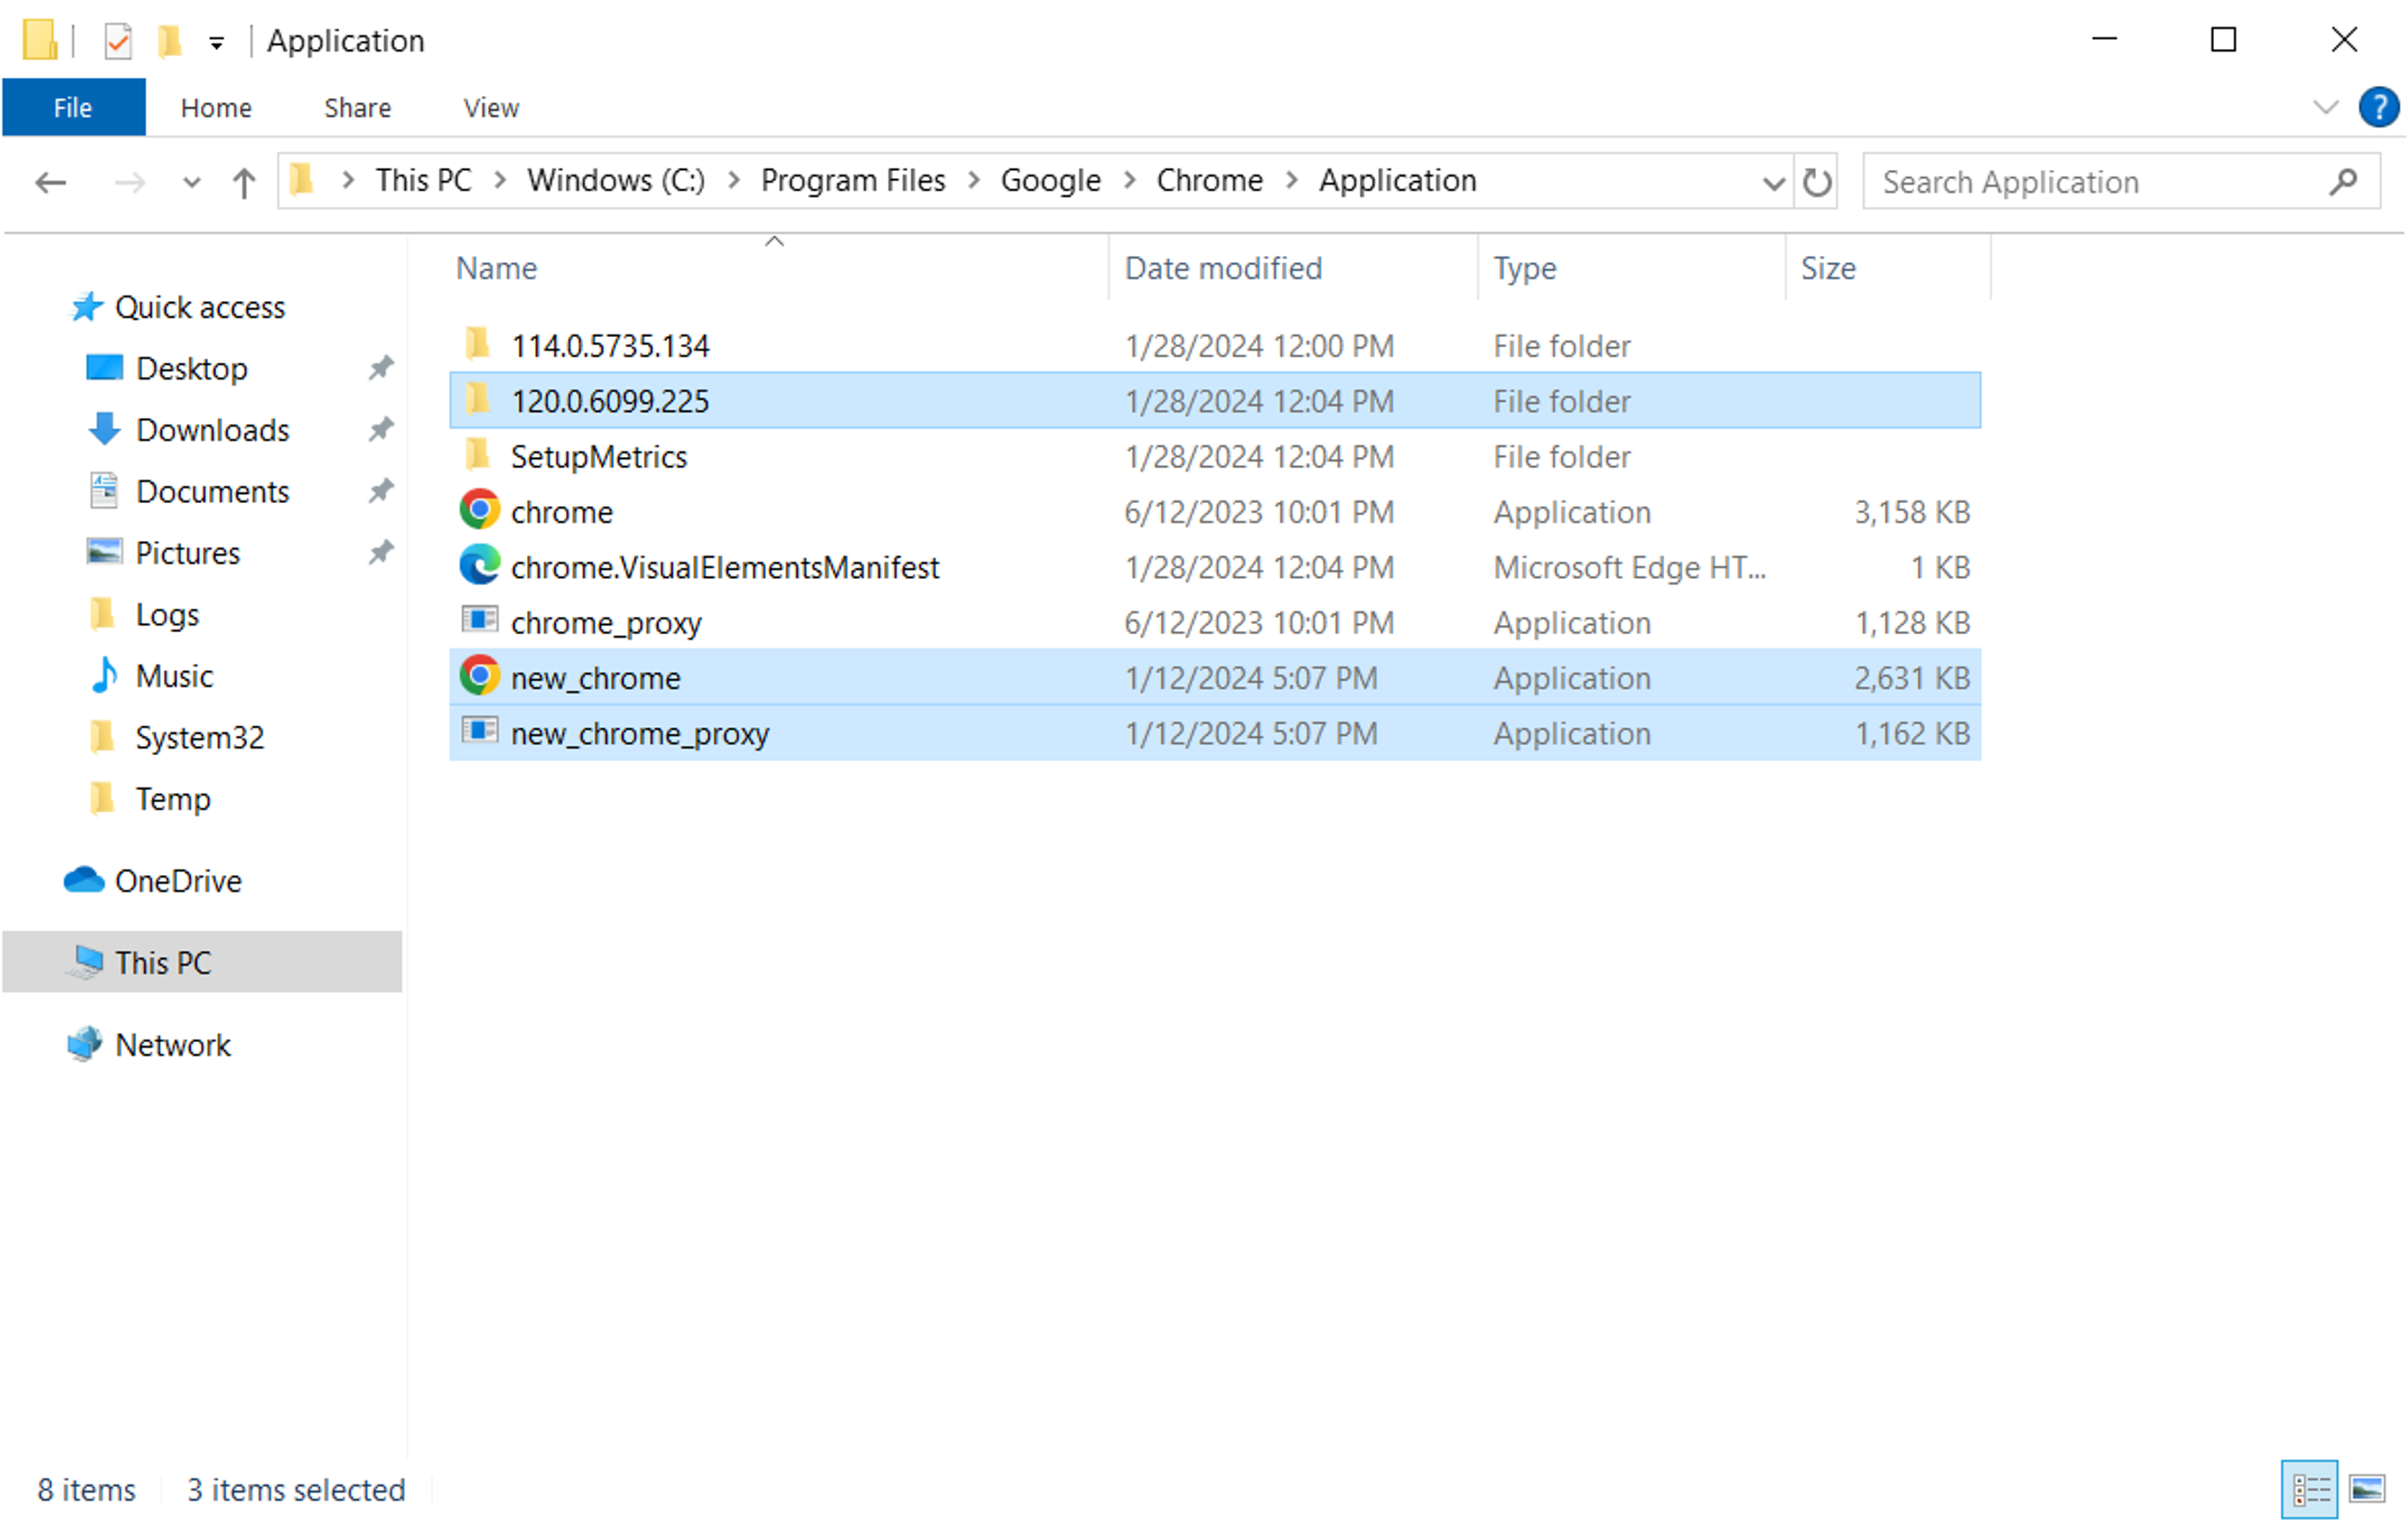Switch to Large icons view in status bar
This screenshot has width=2408, height=1521.
pyautogui.click(x=2367, y=1490)
